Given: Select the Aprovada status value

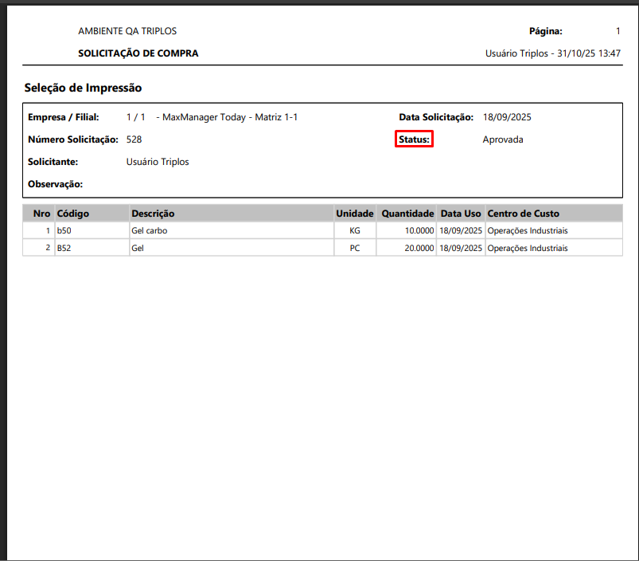Looking at the screenshot, I should 502,139.
